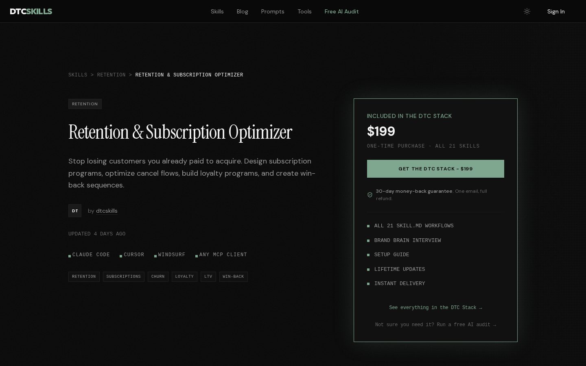Select the LOYALTY tag chip
586x366 pixels.
pyautogui.click(x=184, y=277)
